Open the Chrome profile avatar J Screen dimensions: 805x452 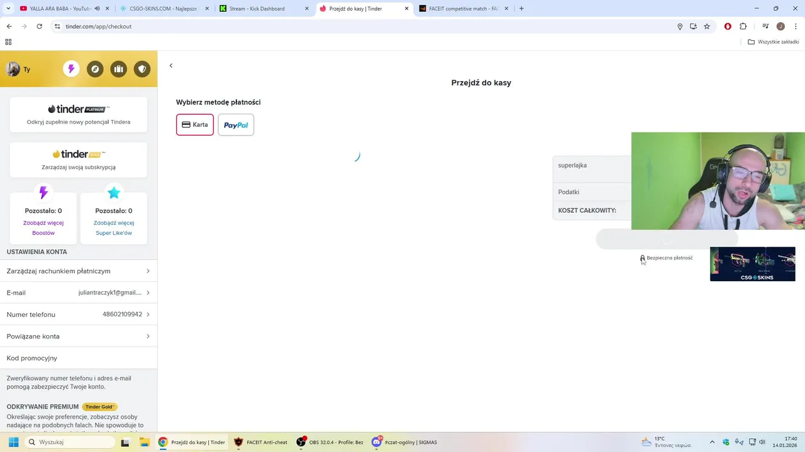coord(780,26)
